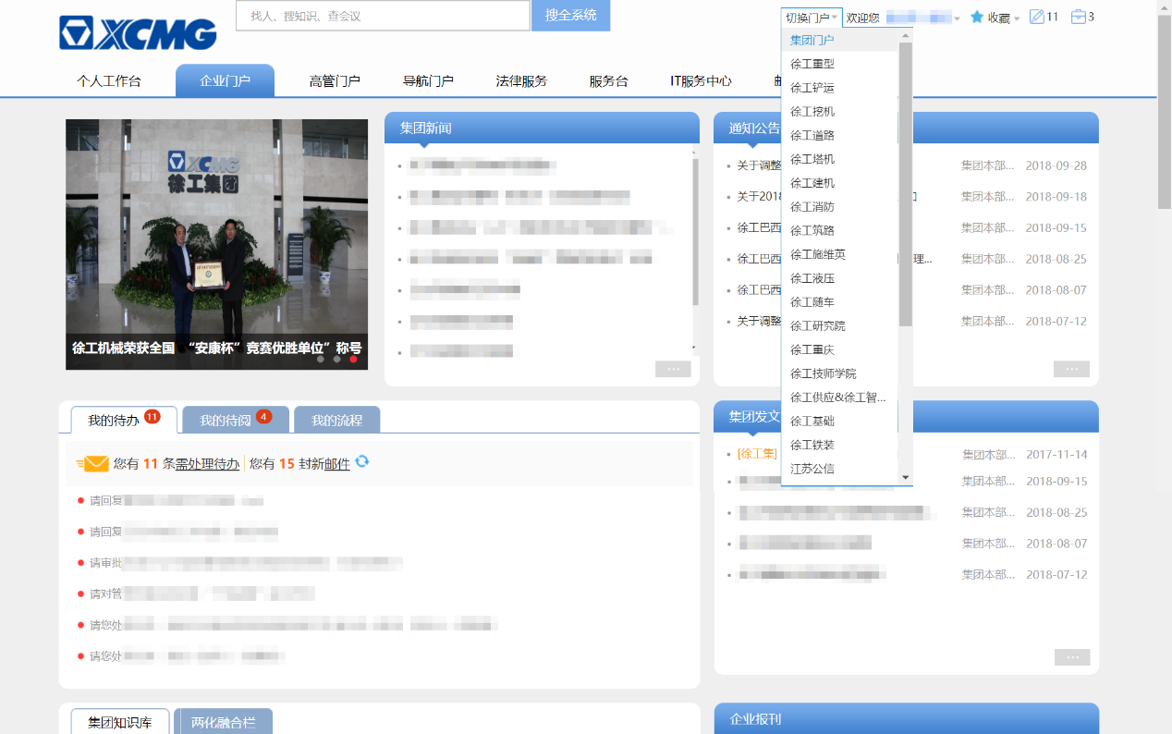Open the 服务台 tab

[608, 81]
